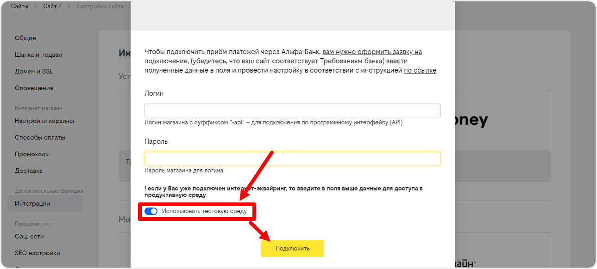Open 'SEO настройки' in the sidebar
This screenshot has width=597, height=269.
tap(38, 253)
